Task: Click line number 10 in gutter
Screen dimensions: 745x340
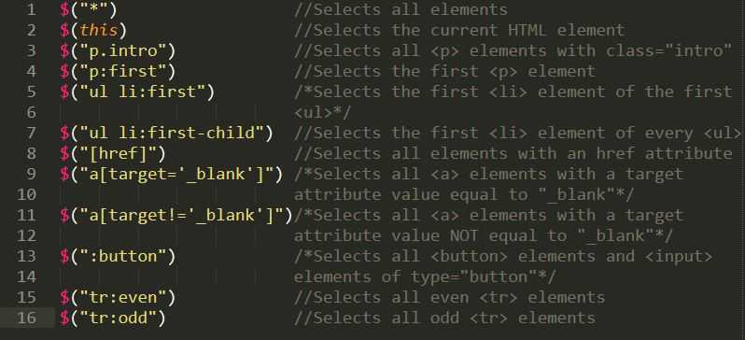Action: pyautogui.click(x=26, y=194)
